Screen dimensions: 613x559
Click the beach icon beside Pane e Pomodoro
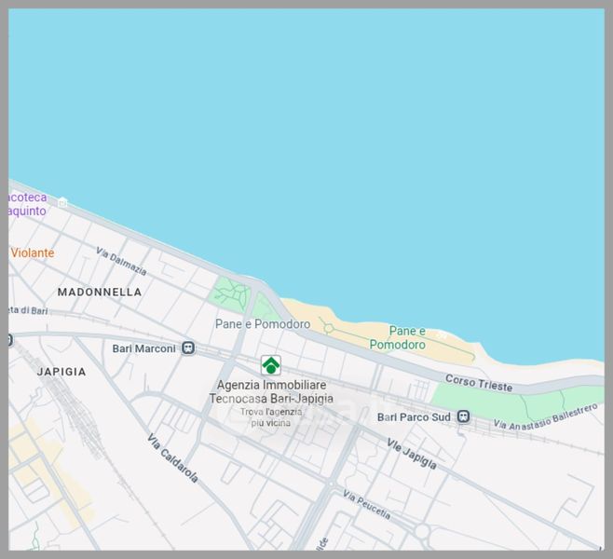442,334
